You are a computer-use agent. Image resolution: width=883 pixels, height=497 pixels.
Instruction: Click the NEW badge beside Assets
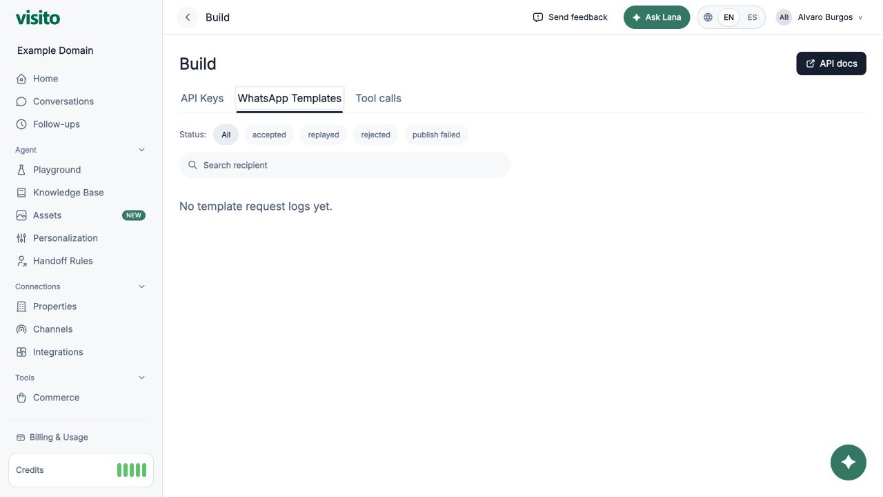point(134,215)
